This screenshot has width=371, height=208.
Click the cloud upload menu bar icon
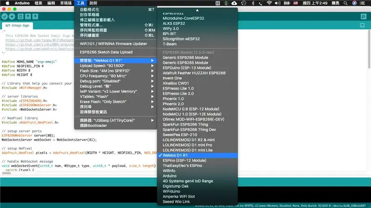(234, 3)
